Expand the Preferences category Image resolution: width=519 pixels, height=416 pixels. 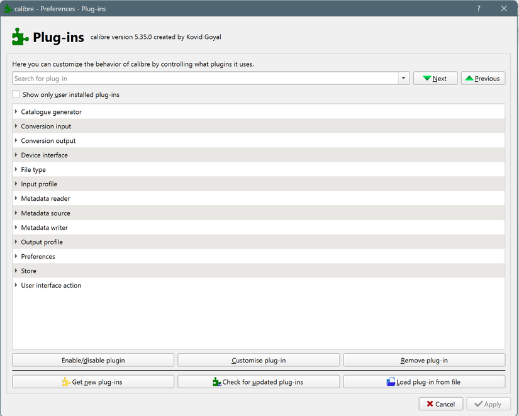coord(16,256)
